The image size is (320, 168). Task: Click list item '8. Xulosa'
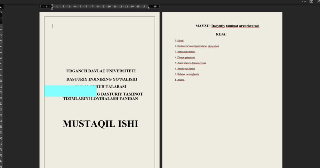point(180,80)
